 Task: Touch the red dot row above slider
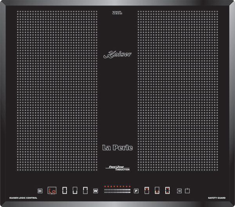117,186
